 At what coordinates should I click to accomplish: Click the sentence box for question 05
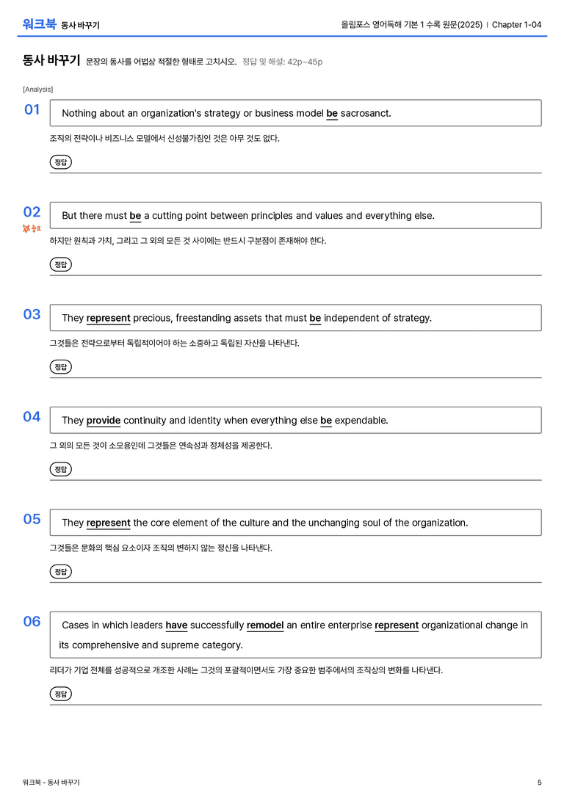[x=296, y=522]
